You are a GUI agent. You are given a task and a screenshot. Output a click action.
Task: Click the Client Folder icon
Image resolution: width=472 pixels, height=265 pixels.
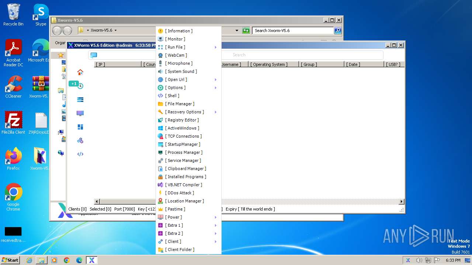pyautogui.click(x=160, y=250)
